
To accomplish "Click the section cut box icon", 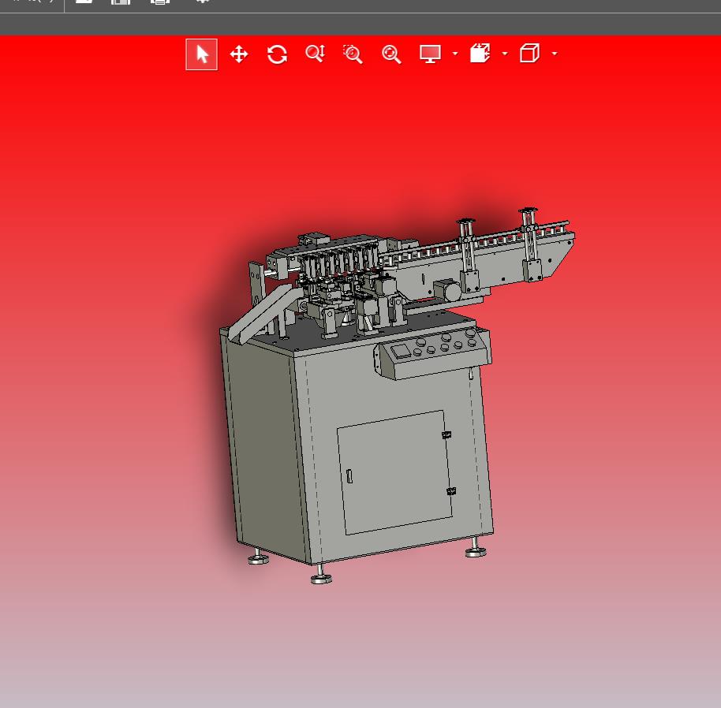I will coord(480,54).
